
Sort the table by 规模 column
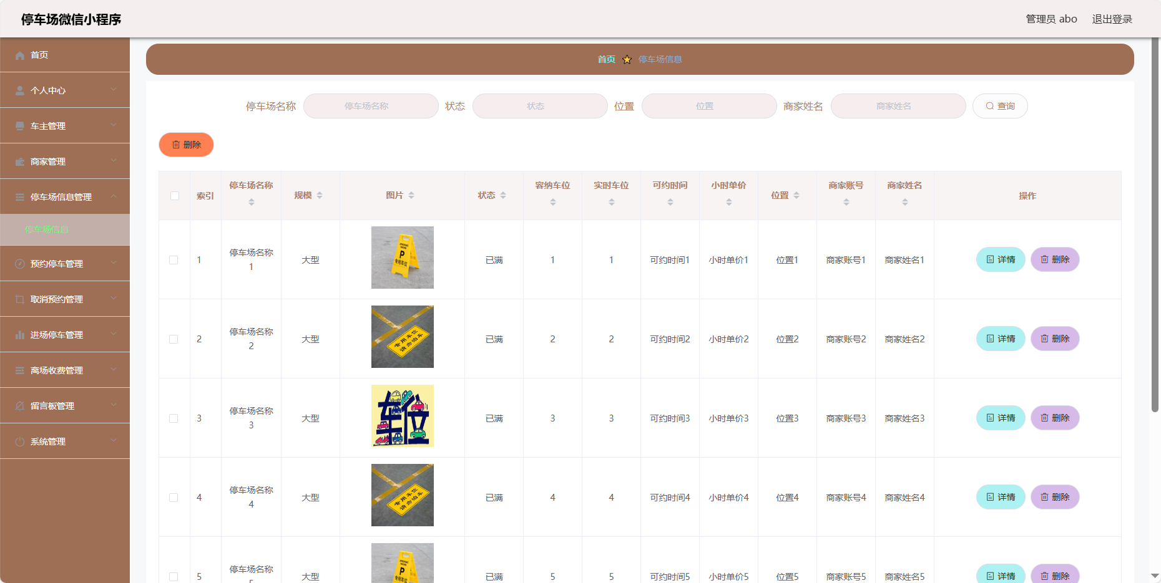(x=320, y=196)
